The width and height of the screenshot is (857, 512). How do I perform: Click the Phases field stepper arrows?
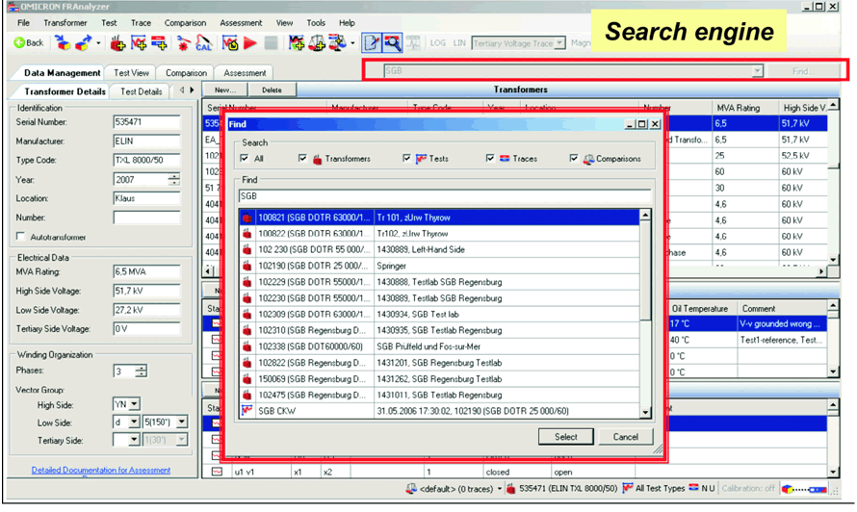[141, 371]
